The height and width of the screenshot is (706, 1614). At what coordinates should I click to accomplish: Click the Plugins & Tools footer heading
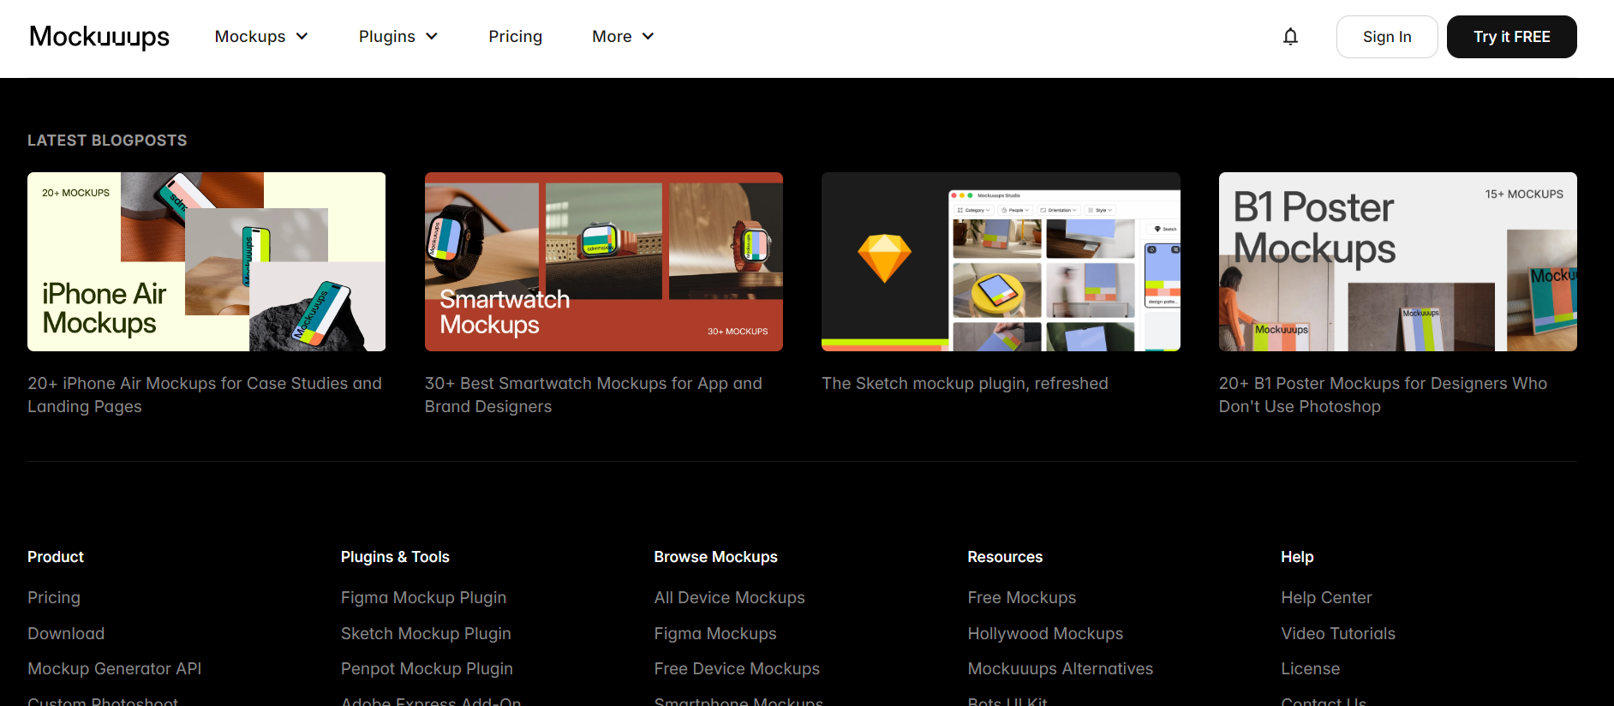tap(395, 557)
